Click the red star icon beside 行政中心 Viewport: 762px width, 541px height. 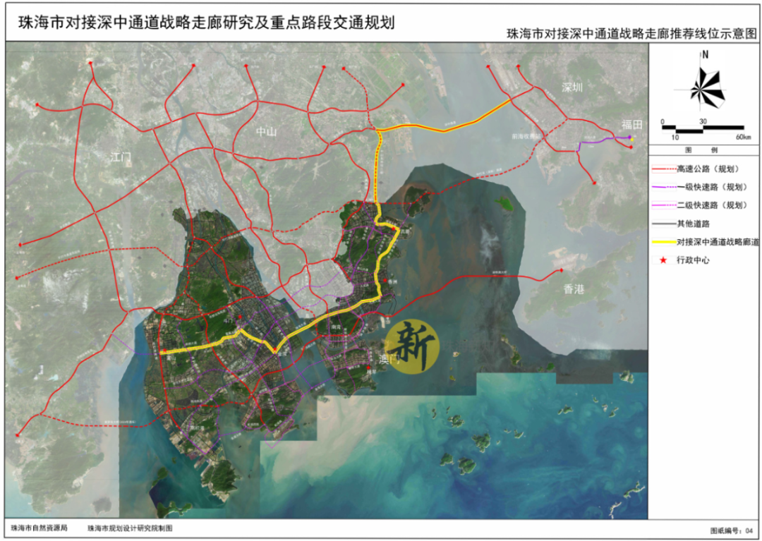tap(663, 260)
